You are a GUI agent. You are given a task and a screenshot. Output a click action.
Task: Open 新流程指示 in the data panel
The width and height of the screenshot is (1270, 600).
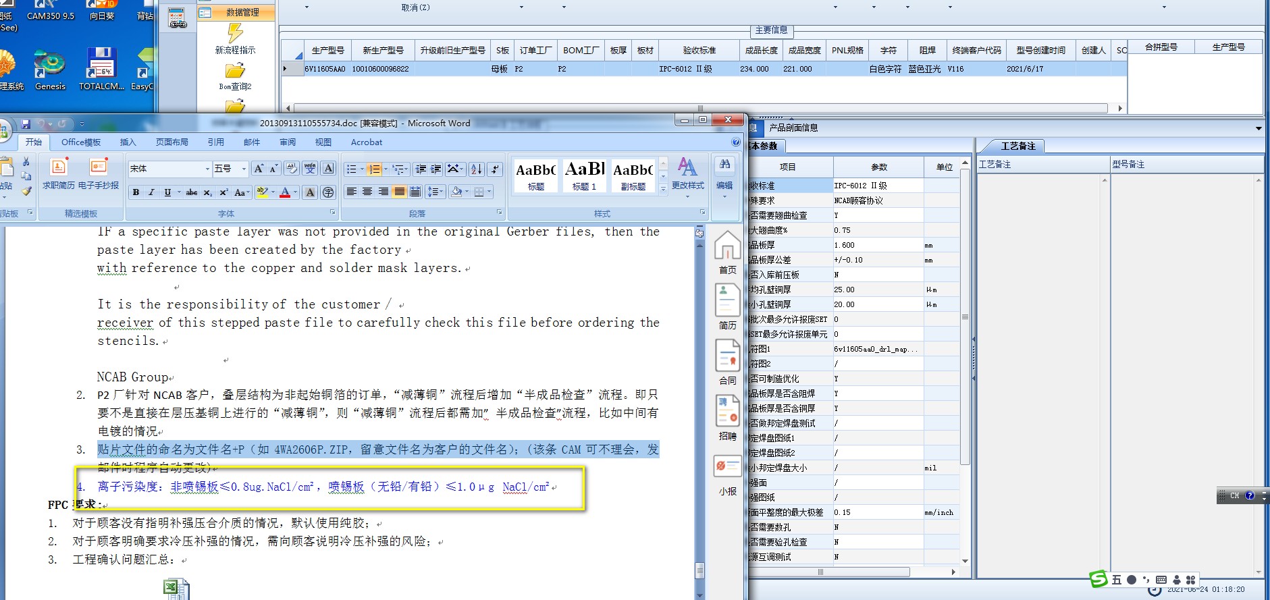[235, 39]
